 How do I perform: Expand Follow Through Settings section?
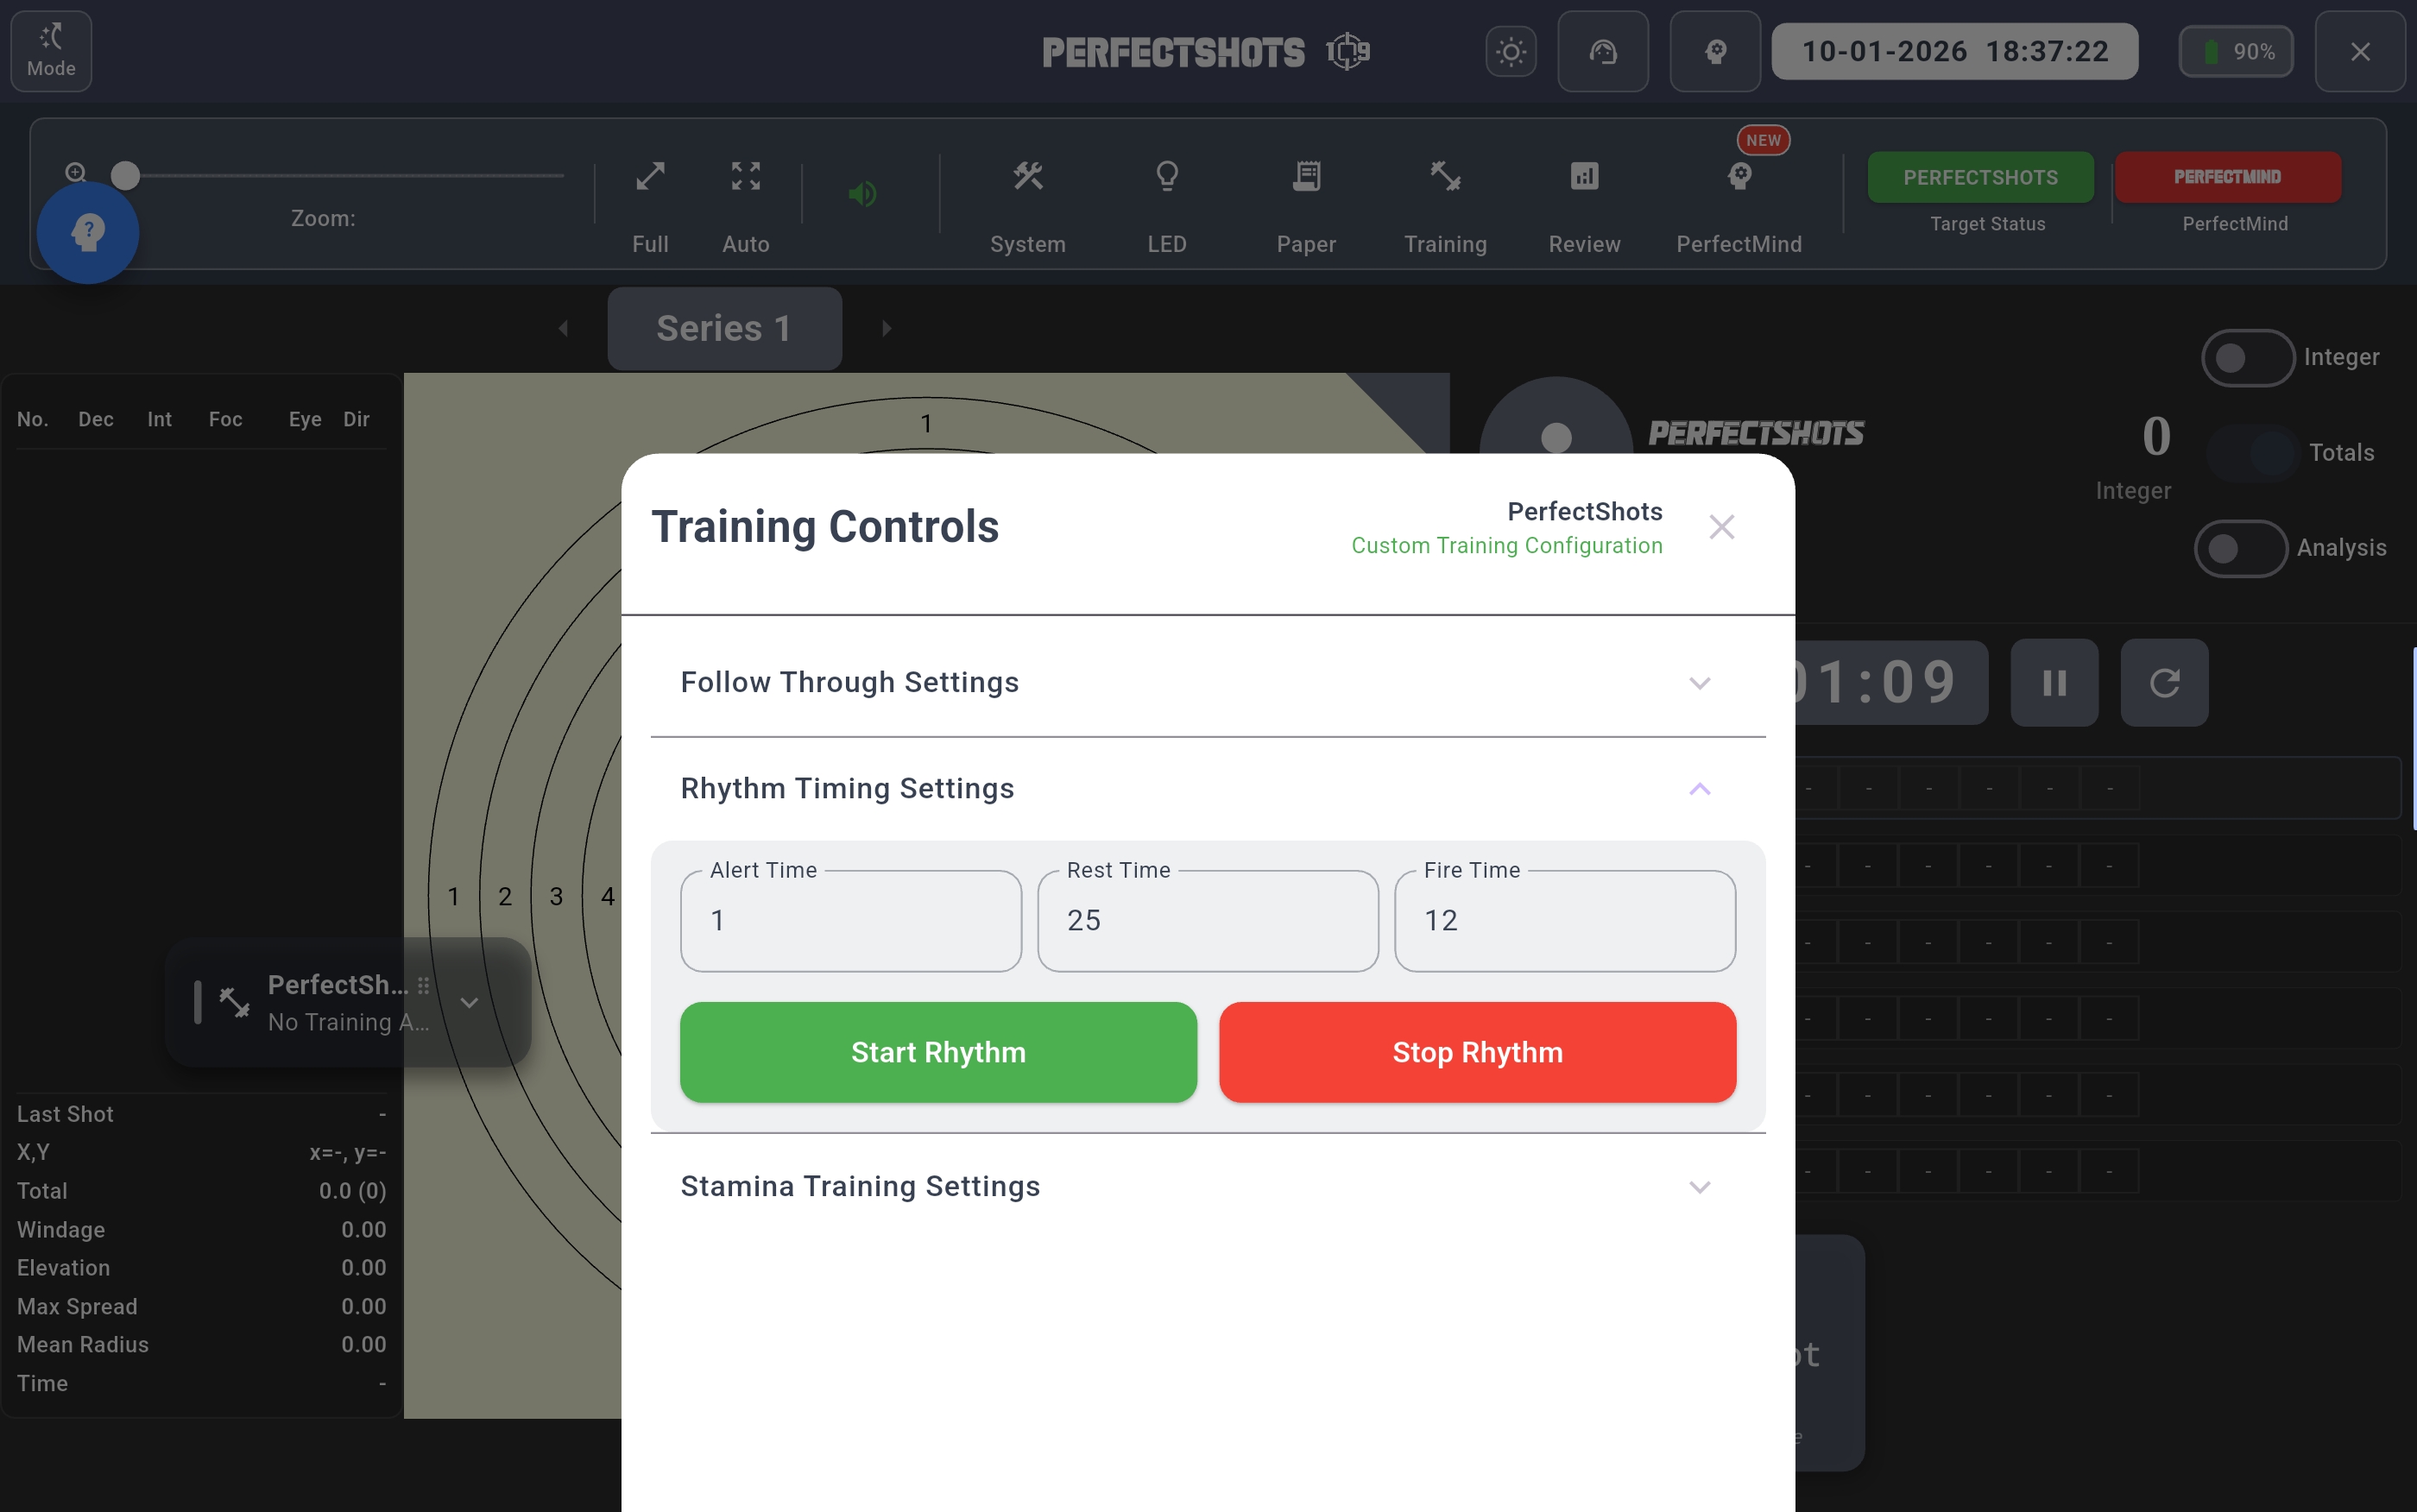point(1699,683)
